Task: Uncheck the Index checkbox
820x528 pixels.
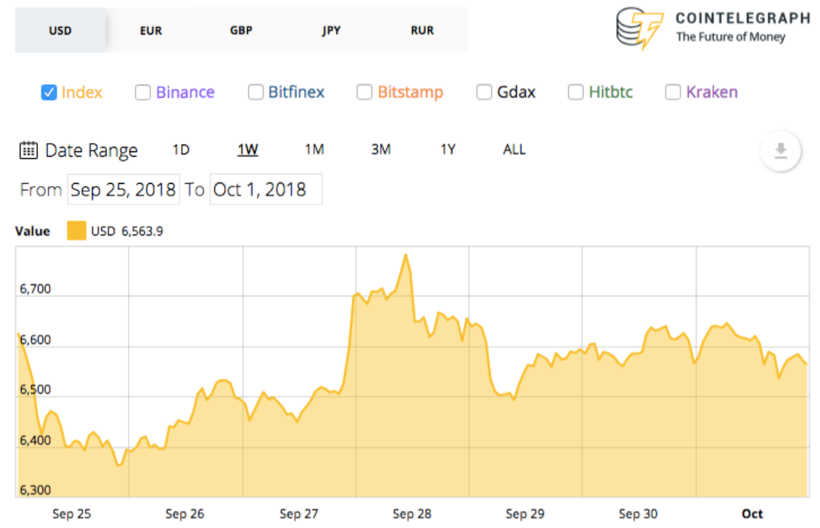Action: pyautogui.click(x=49, y=93)
